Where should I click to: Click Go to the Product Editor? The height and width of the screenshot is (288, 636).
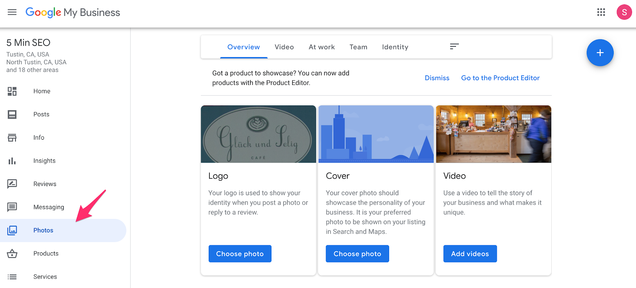tap(500, 78)
